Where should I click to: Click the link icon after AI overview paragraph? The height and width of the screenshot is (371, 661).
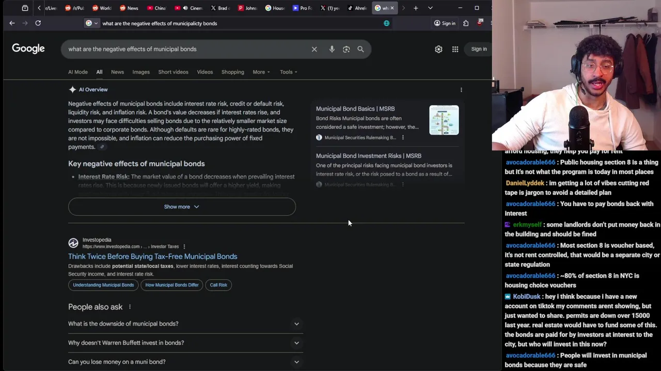102,147
